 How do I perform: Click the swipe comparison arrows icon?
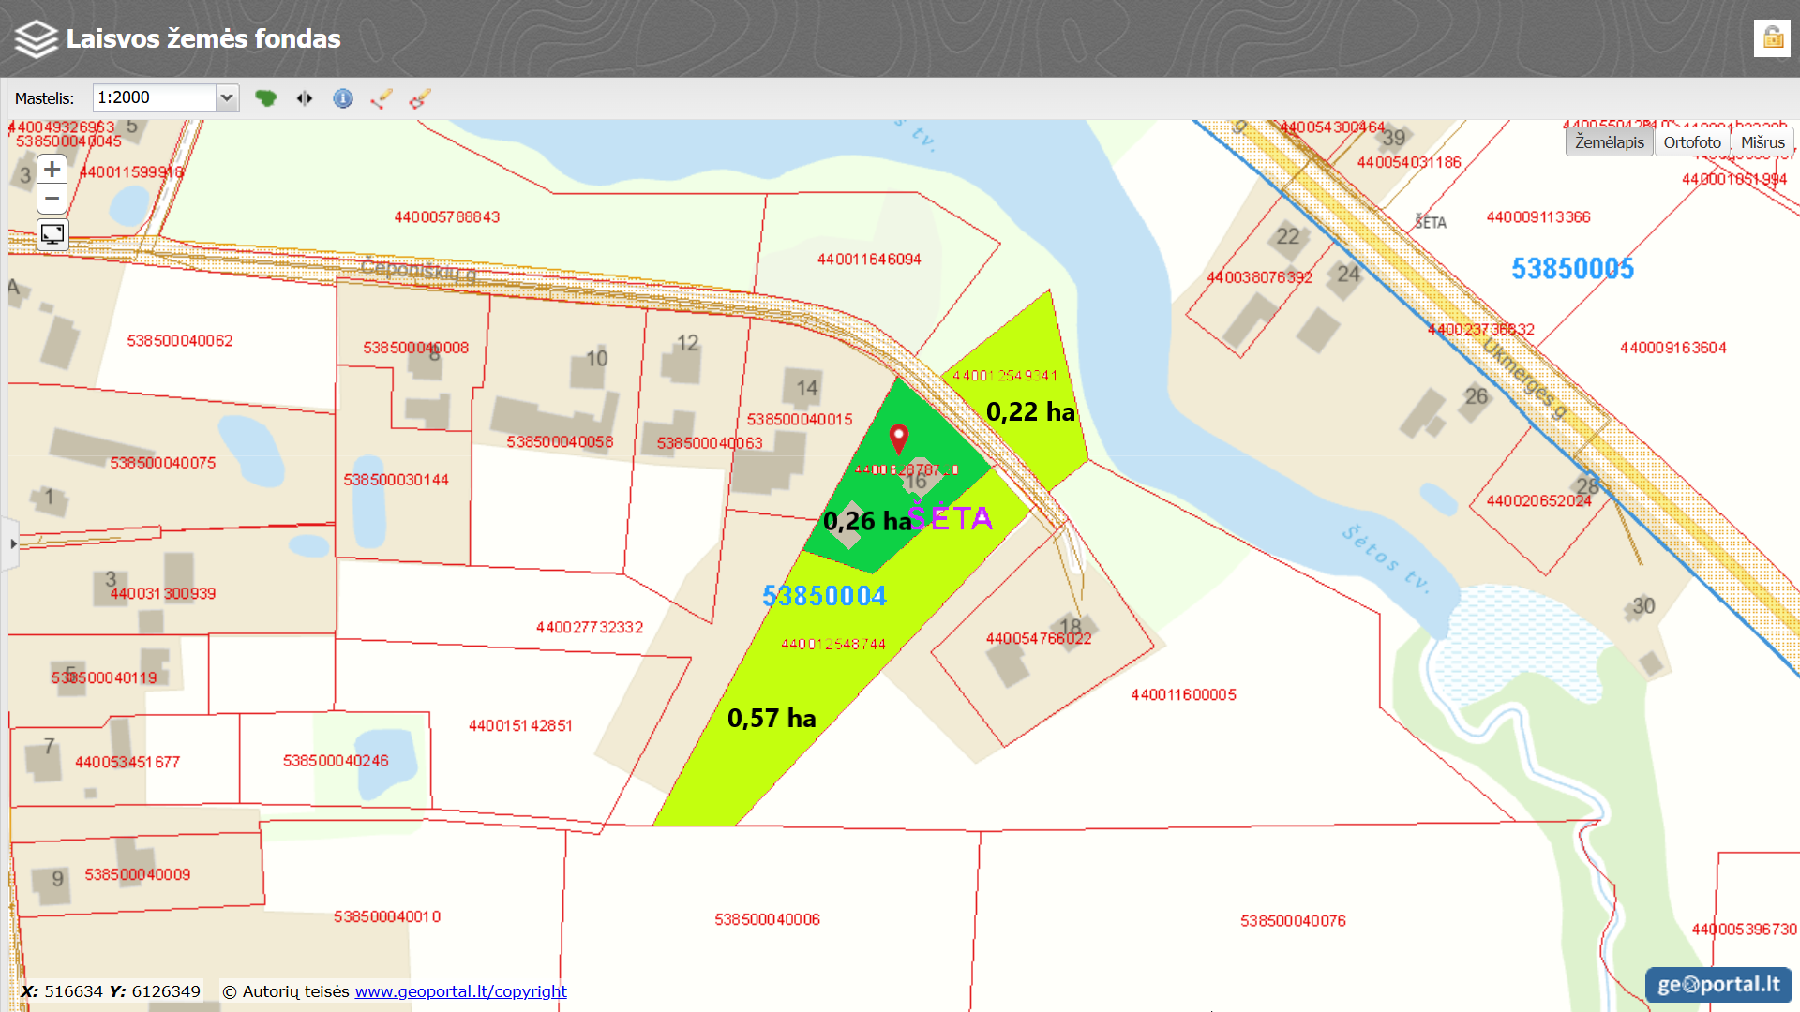[305, 98]
